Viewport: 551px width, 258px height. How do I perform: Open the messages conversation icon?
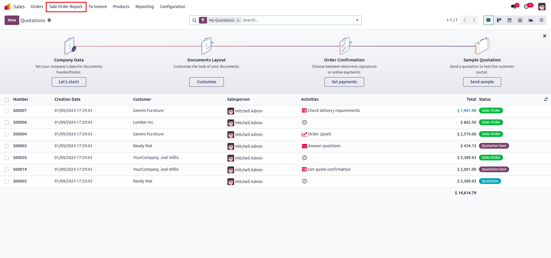coord(513,7)
